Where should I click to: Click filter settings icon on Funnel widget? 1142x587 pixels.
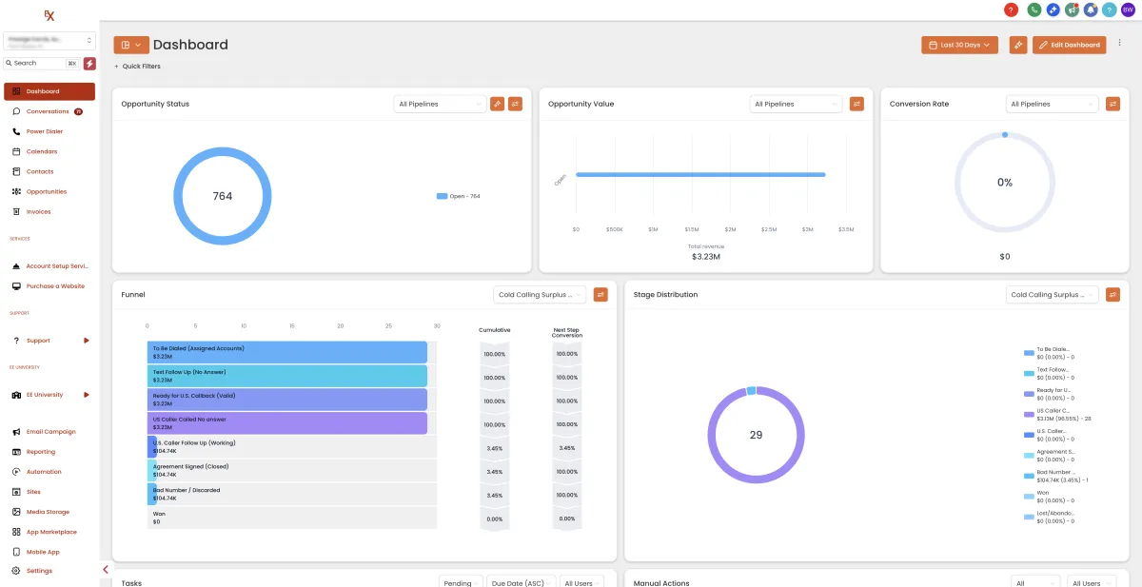(601, 295)
